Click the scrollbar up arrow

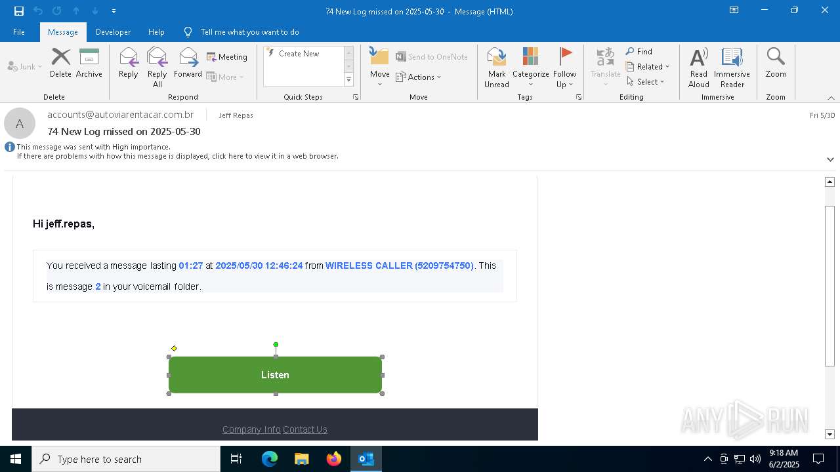point(829,182)
